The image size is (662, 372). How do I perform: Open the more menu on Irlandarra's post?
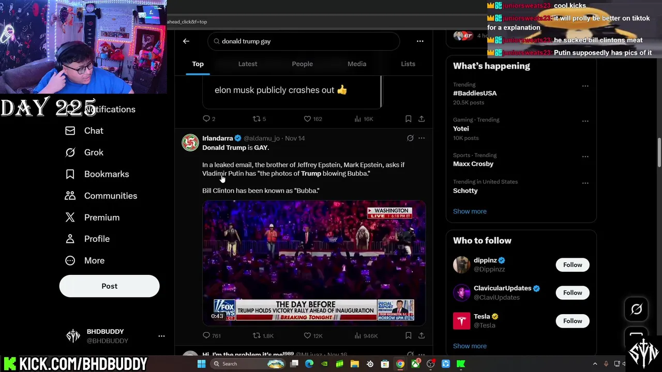pos(422,138)
